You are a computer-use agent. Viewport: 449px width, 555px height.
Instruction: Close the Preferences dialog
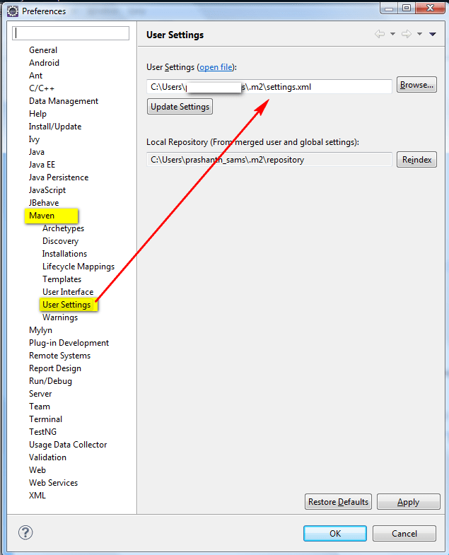[x=430, y=8]
